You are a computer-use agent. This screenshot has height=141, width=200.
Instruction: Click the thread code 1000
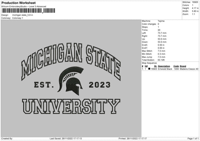pos(176,69)
